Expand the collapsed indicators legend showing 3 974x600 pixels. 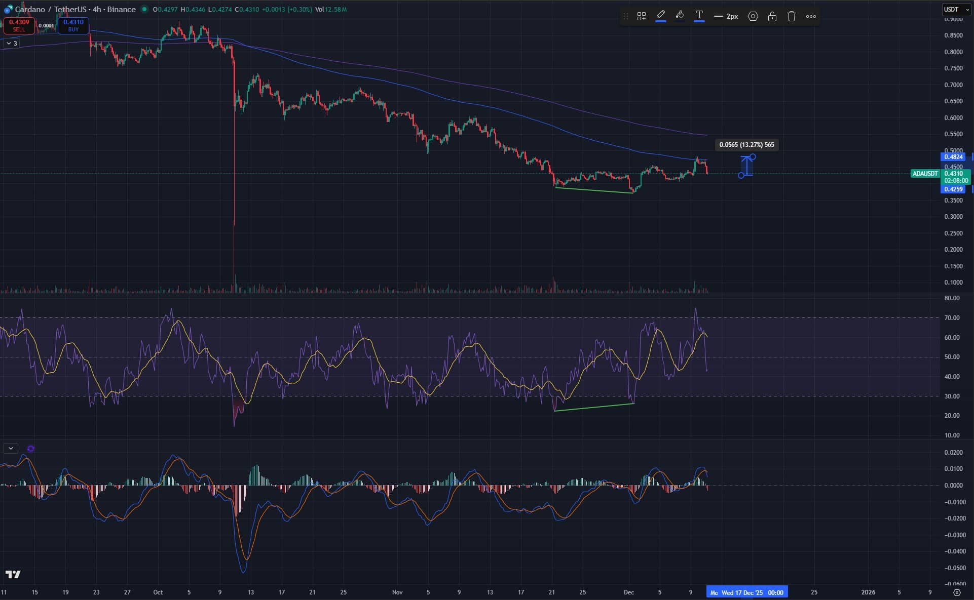coord(11,44)
